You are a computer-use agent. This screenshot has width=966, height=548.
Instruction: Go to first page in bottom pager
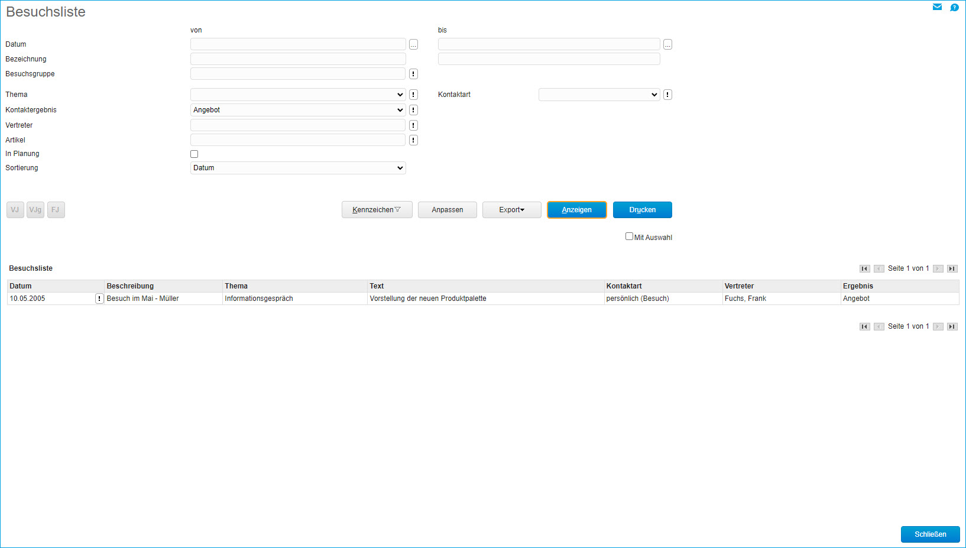(864, 326)
